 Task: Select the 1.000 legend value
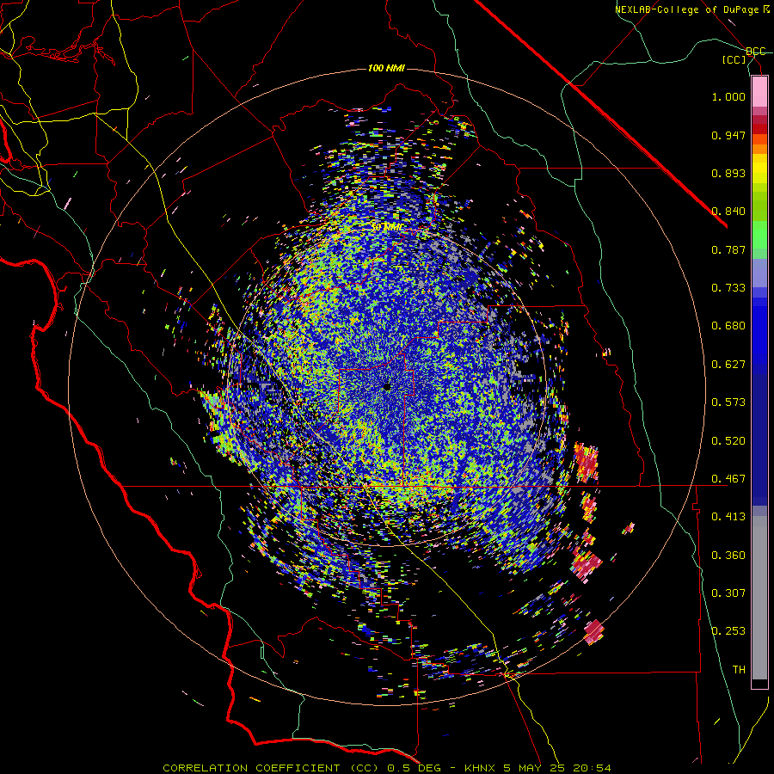[x=728, y=96]
